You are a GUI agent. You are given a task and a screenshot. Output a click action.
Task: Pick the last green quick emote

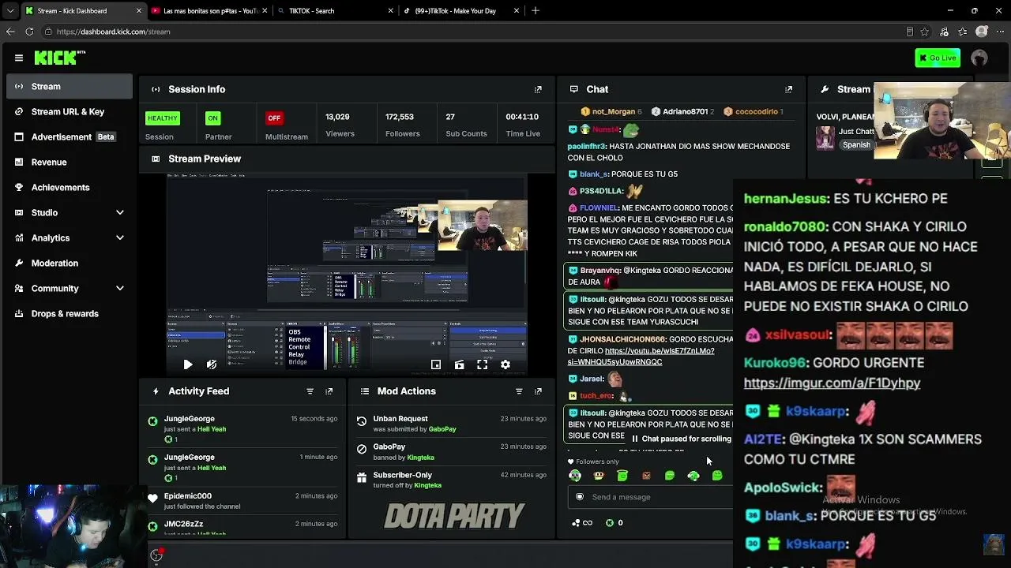click(717, 476)
